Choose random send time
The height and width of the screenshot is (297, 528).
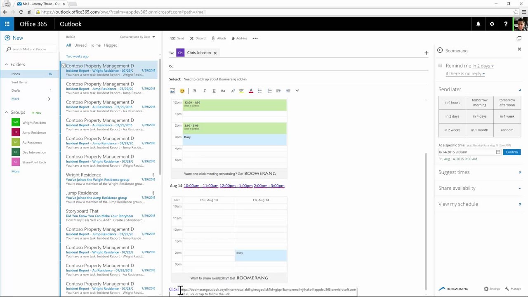[x=507, y=130]
